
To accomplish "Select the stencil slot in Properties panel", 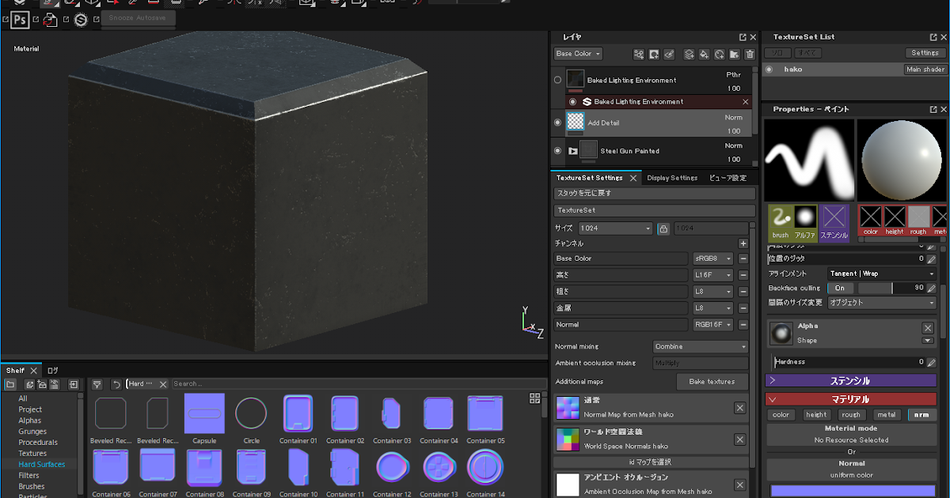I will [834, 219].
